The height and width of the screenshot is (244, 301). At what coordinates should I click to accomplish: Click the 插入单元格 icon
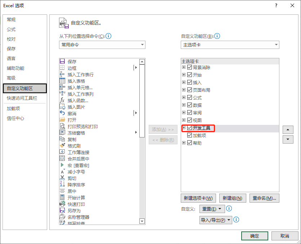coord(62,87)
